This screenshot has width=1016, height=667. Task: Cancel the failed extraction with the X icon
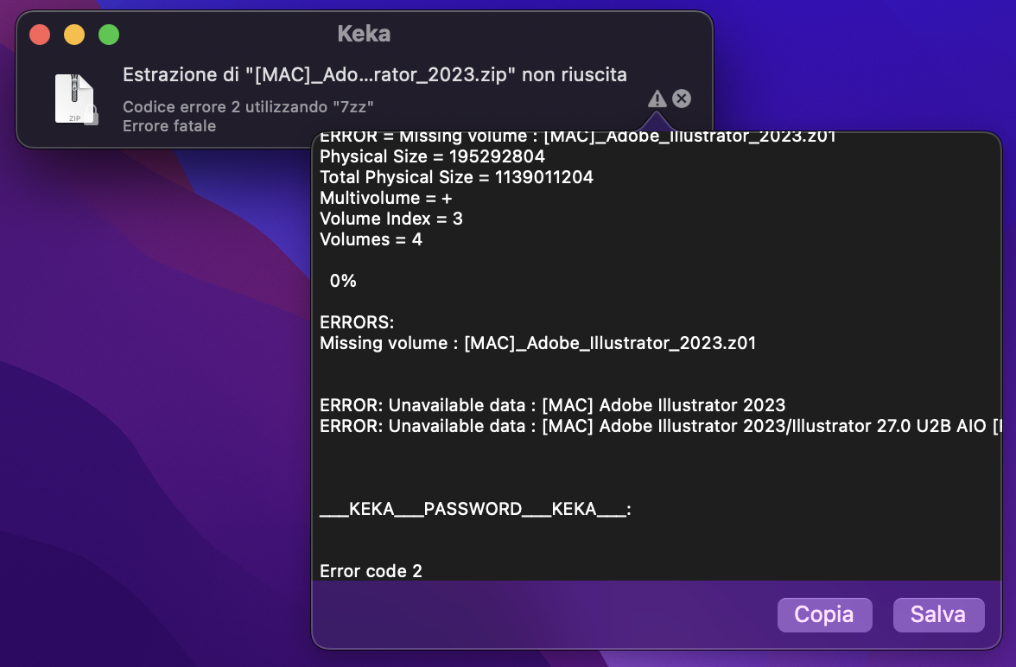coord(682,98)
